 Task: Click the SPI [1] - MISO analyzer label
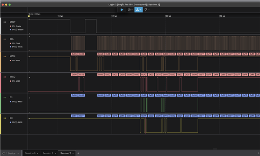pyautogui.click(x=17, y=102)
